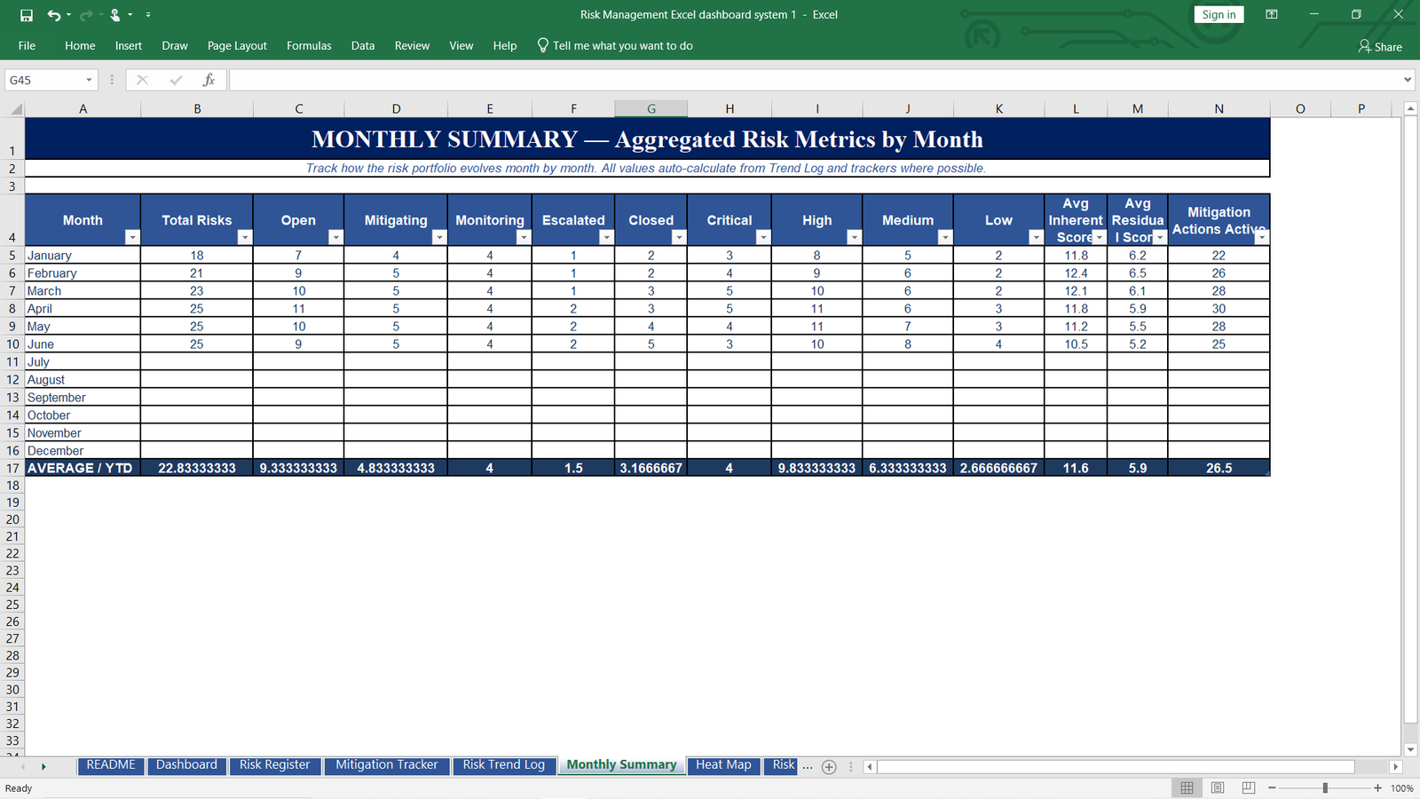Open the Home ribbon tab

click(80, 45)
